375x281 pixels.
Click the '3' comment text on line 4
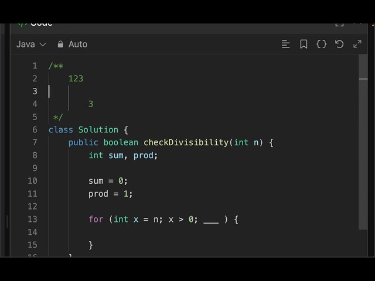coord(91,104)
